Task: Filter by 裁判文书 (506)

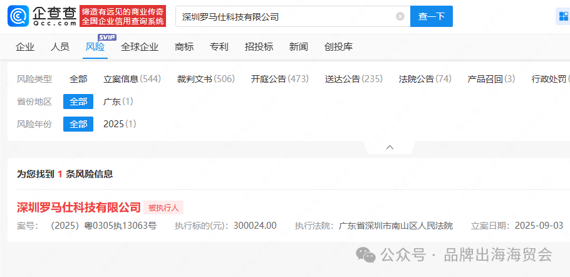Action: (205, 79)
